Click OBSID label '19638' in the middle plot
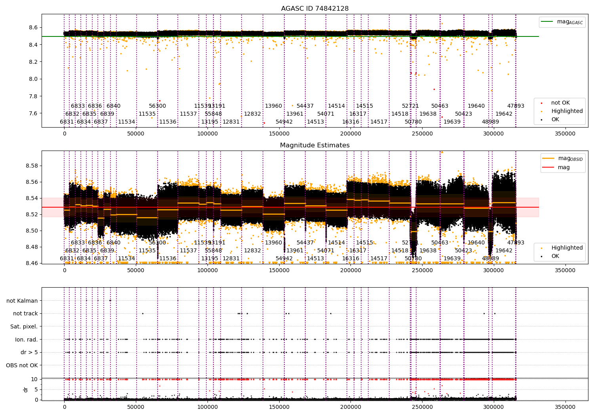The image size is (594, 416). point(428,251)
